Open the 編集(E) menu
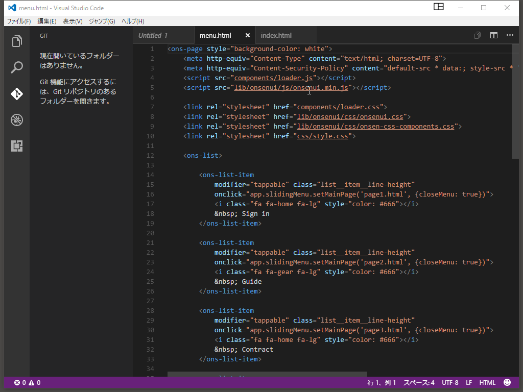The height and width of the screenshot is (392, 523). tap(47, 21)
